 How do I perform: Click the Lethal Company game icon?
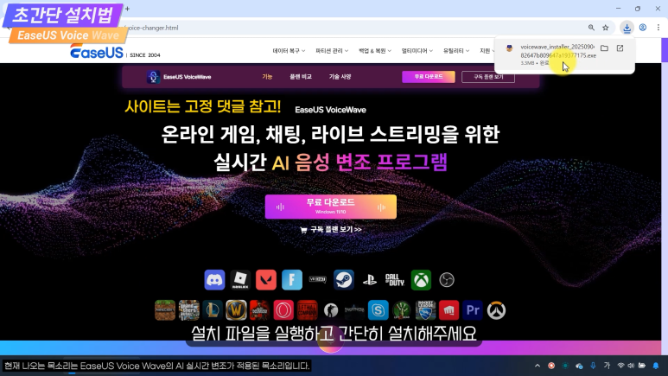[307, 310]
